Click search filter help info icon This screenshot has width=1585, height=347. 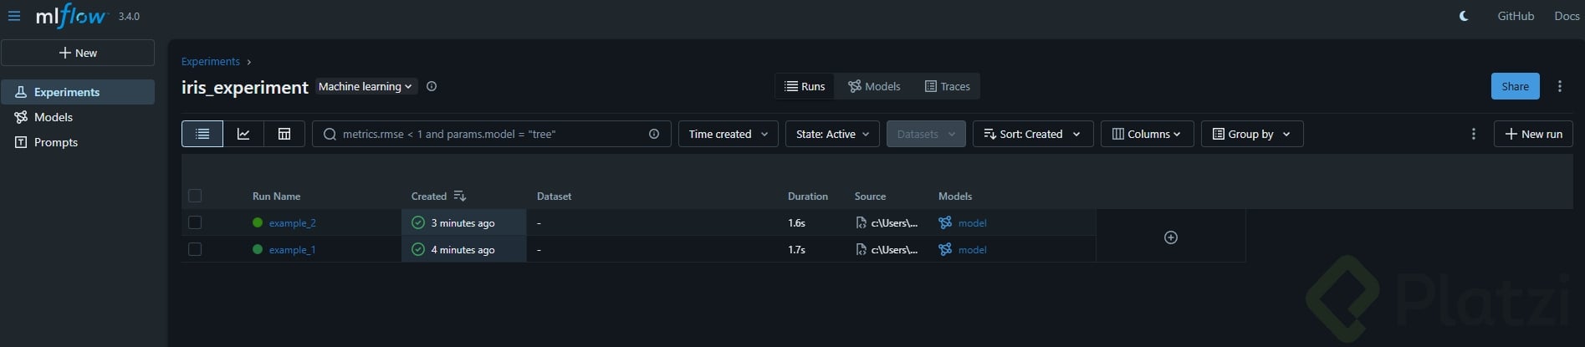pos(654,134)
